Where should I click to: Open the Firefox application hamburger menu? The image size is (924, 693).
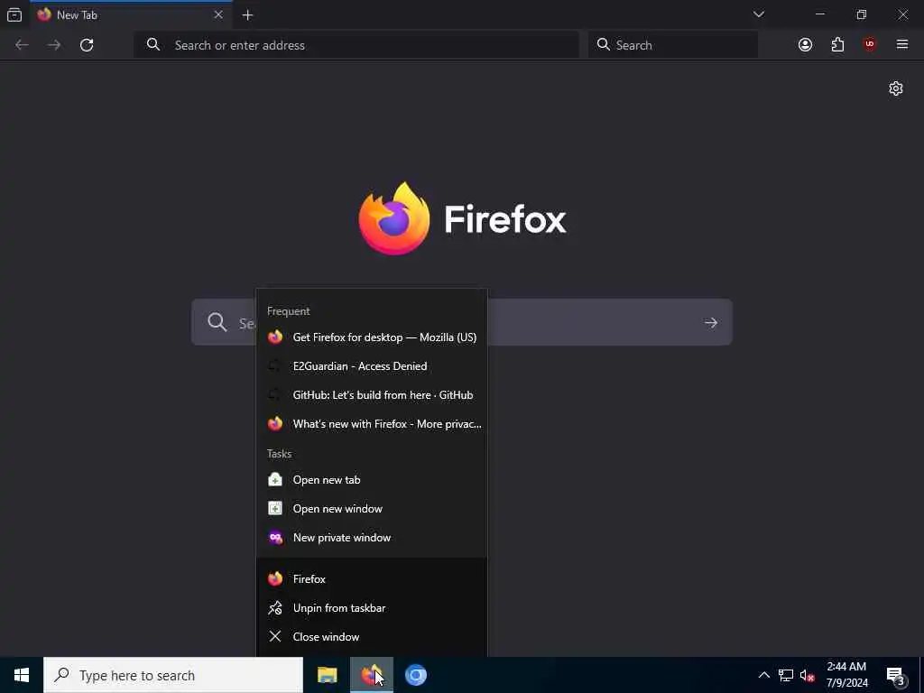(902, 44)
